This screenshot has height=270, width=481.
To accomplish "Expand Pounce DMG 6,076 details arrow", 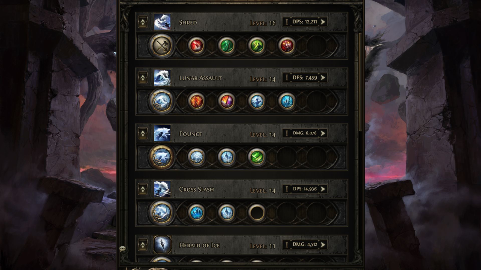I will point(323,133).
